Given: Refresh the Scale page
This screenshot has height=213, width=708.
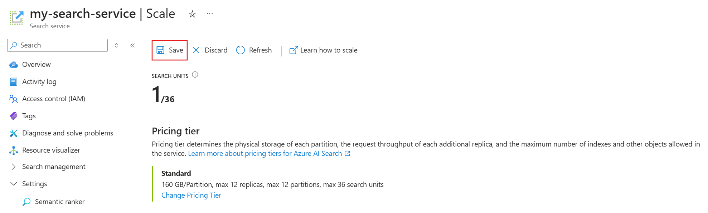Looking at the screenshot, I should tap(254, 50).
